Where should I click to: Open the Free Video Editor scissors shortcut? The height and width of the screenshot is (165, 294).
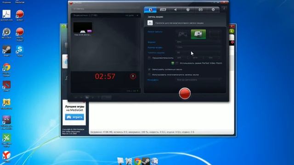point(6,140)
